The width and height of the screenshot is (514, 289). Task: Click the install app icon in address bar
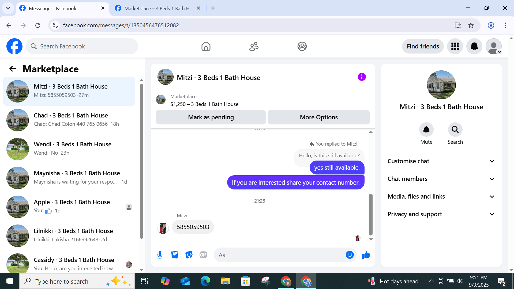tap(458, 25)
